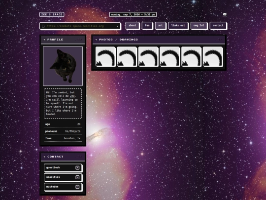Click the envelope mail icon in the top bar
This screenshot has height=200, width=266.
(x=225, y=14)
